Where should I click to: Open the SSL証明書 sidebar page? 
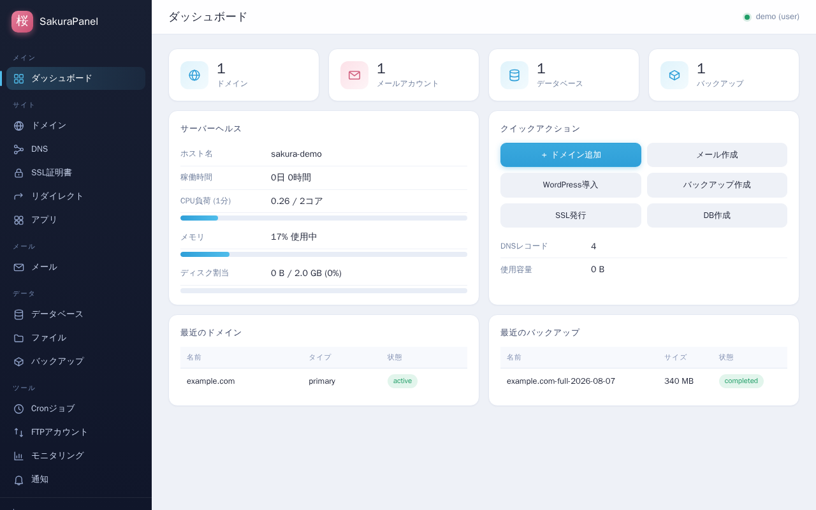pyautogui.click(x=76, y=173)
